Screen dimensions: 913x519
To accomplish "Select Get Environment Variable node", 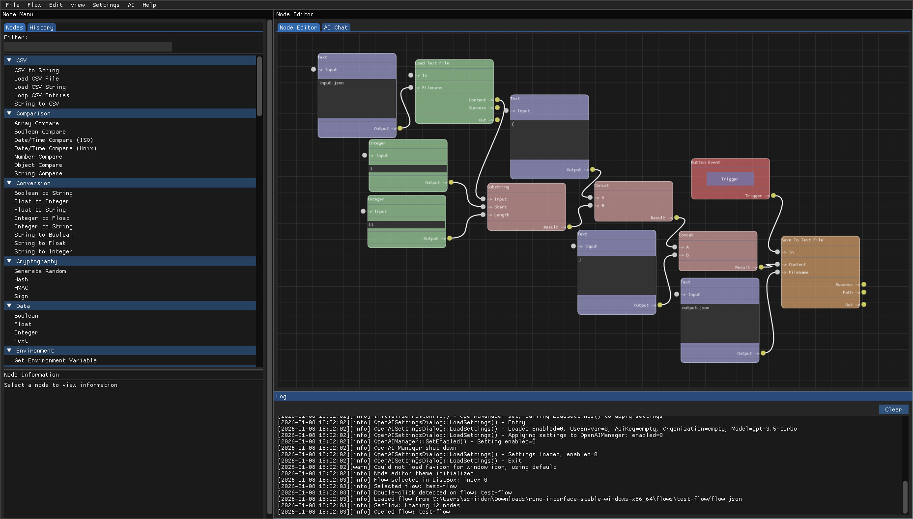I will (x=56, y=360).
